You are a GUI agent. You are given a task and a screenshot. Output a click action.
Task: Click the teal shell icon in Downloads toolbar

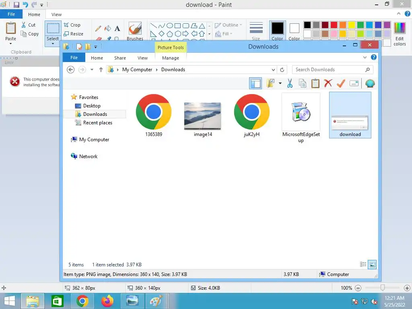click(x=370, y=84)
